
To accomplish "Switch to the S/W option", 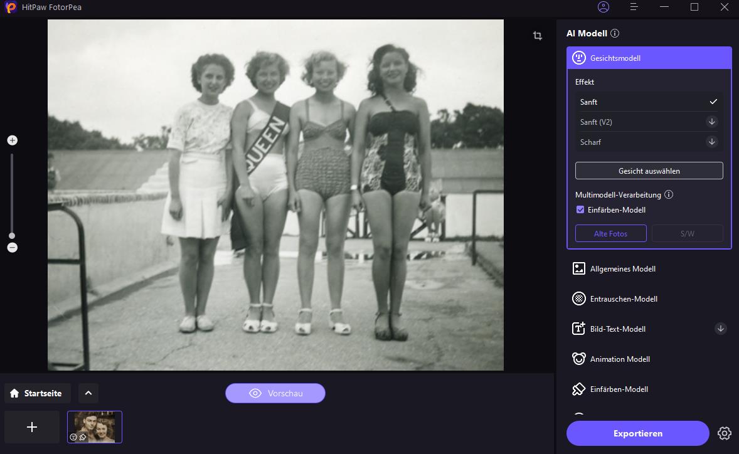I will click(x=687, y=233).
